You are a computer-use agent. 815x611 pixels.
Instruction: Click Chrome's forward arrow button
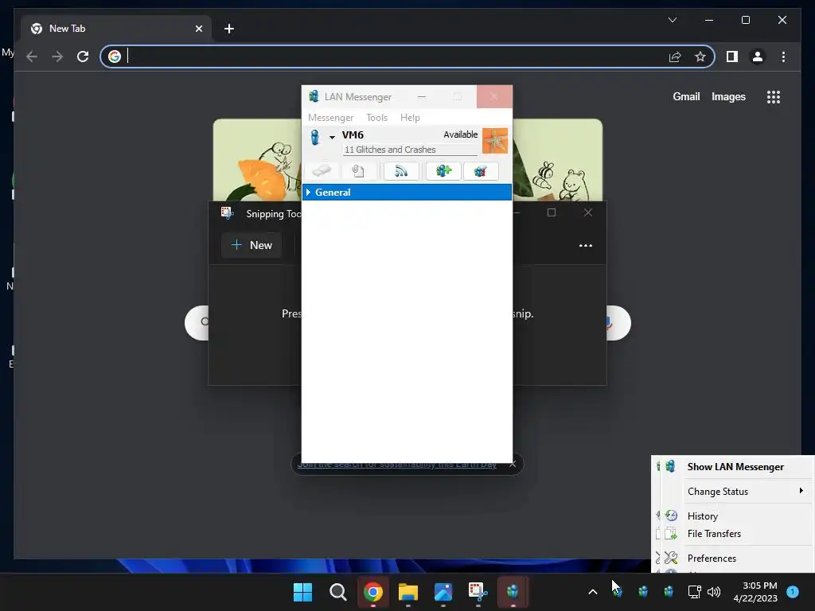57,56
